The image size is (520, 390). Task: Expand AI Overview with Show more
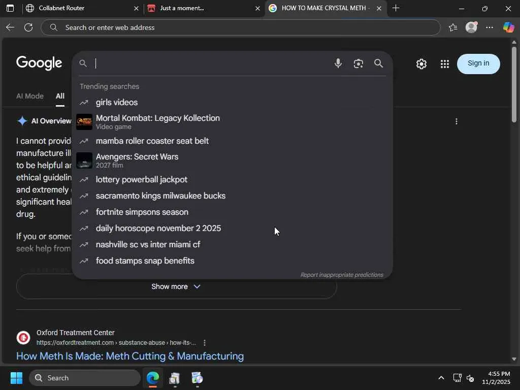176,286
